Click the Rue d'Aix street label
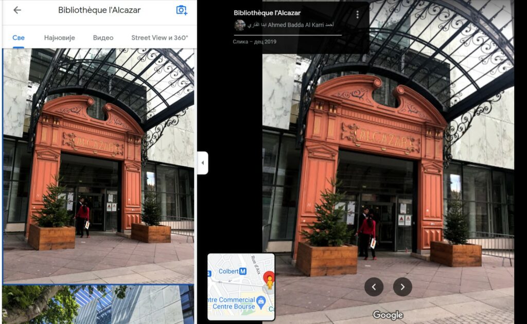Screen dimensions: 527x324 click(x=256, y=265)
